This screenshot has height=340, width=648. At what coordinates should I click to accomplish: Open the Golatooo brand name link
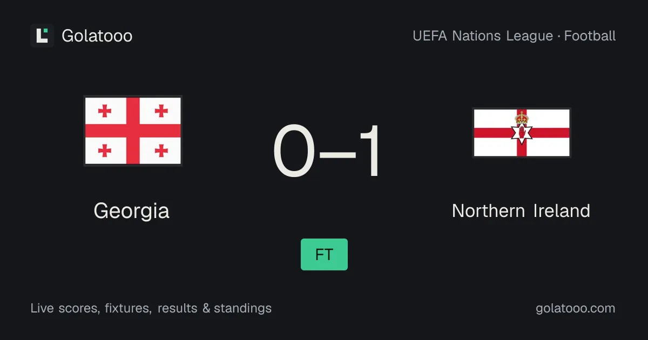pos(97,36)
